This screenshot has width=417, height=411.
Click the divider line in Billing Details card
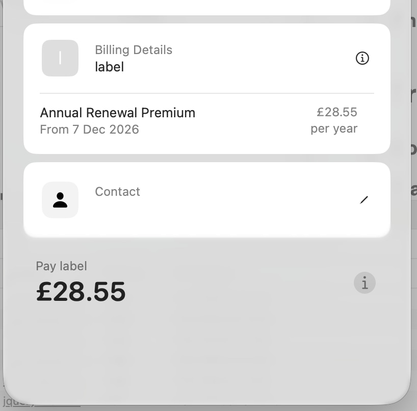click(207, 93)
